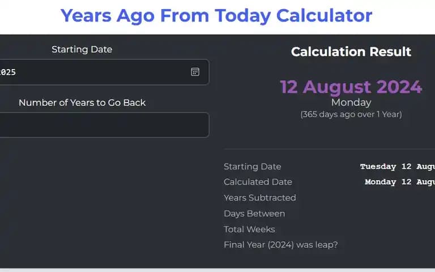The height and width of the screenshot is (272, 435).
Task: Click the 2025 year text in date field
Action: point(8,72)
